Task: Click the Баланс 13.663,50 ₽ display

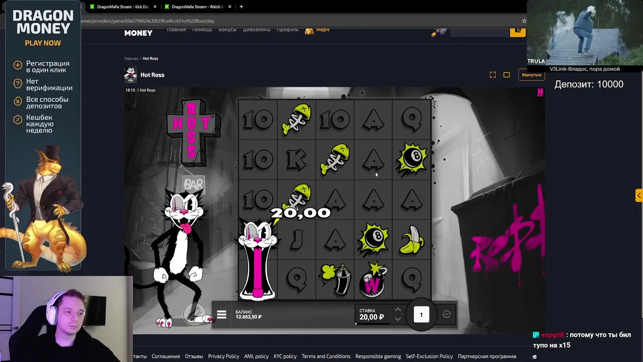Action: [249, 315]
